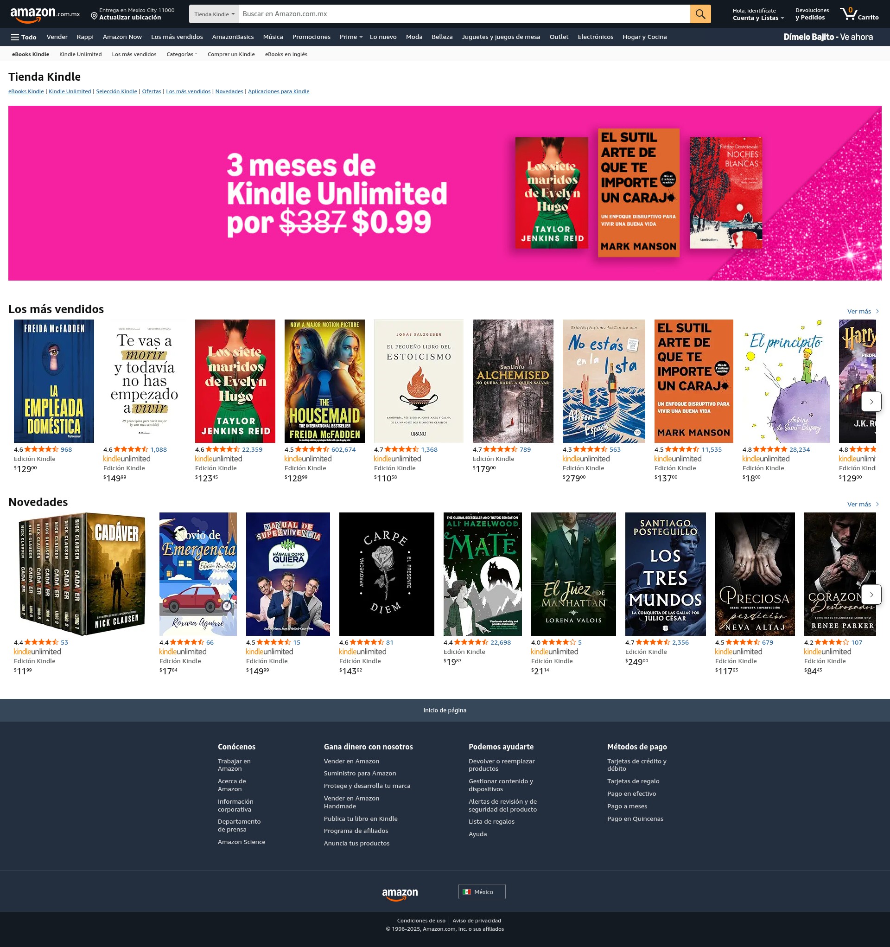890x947 pixels.
Task: Open Novio de Emergencia book cover
Action: (x=197, y=574)
